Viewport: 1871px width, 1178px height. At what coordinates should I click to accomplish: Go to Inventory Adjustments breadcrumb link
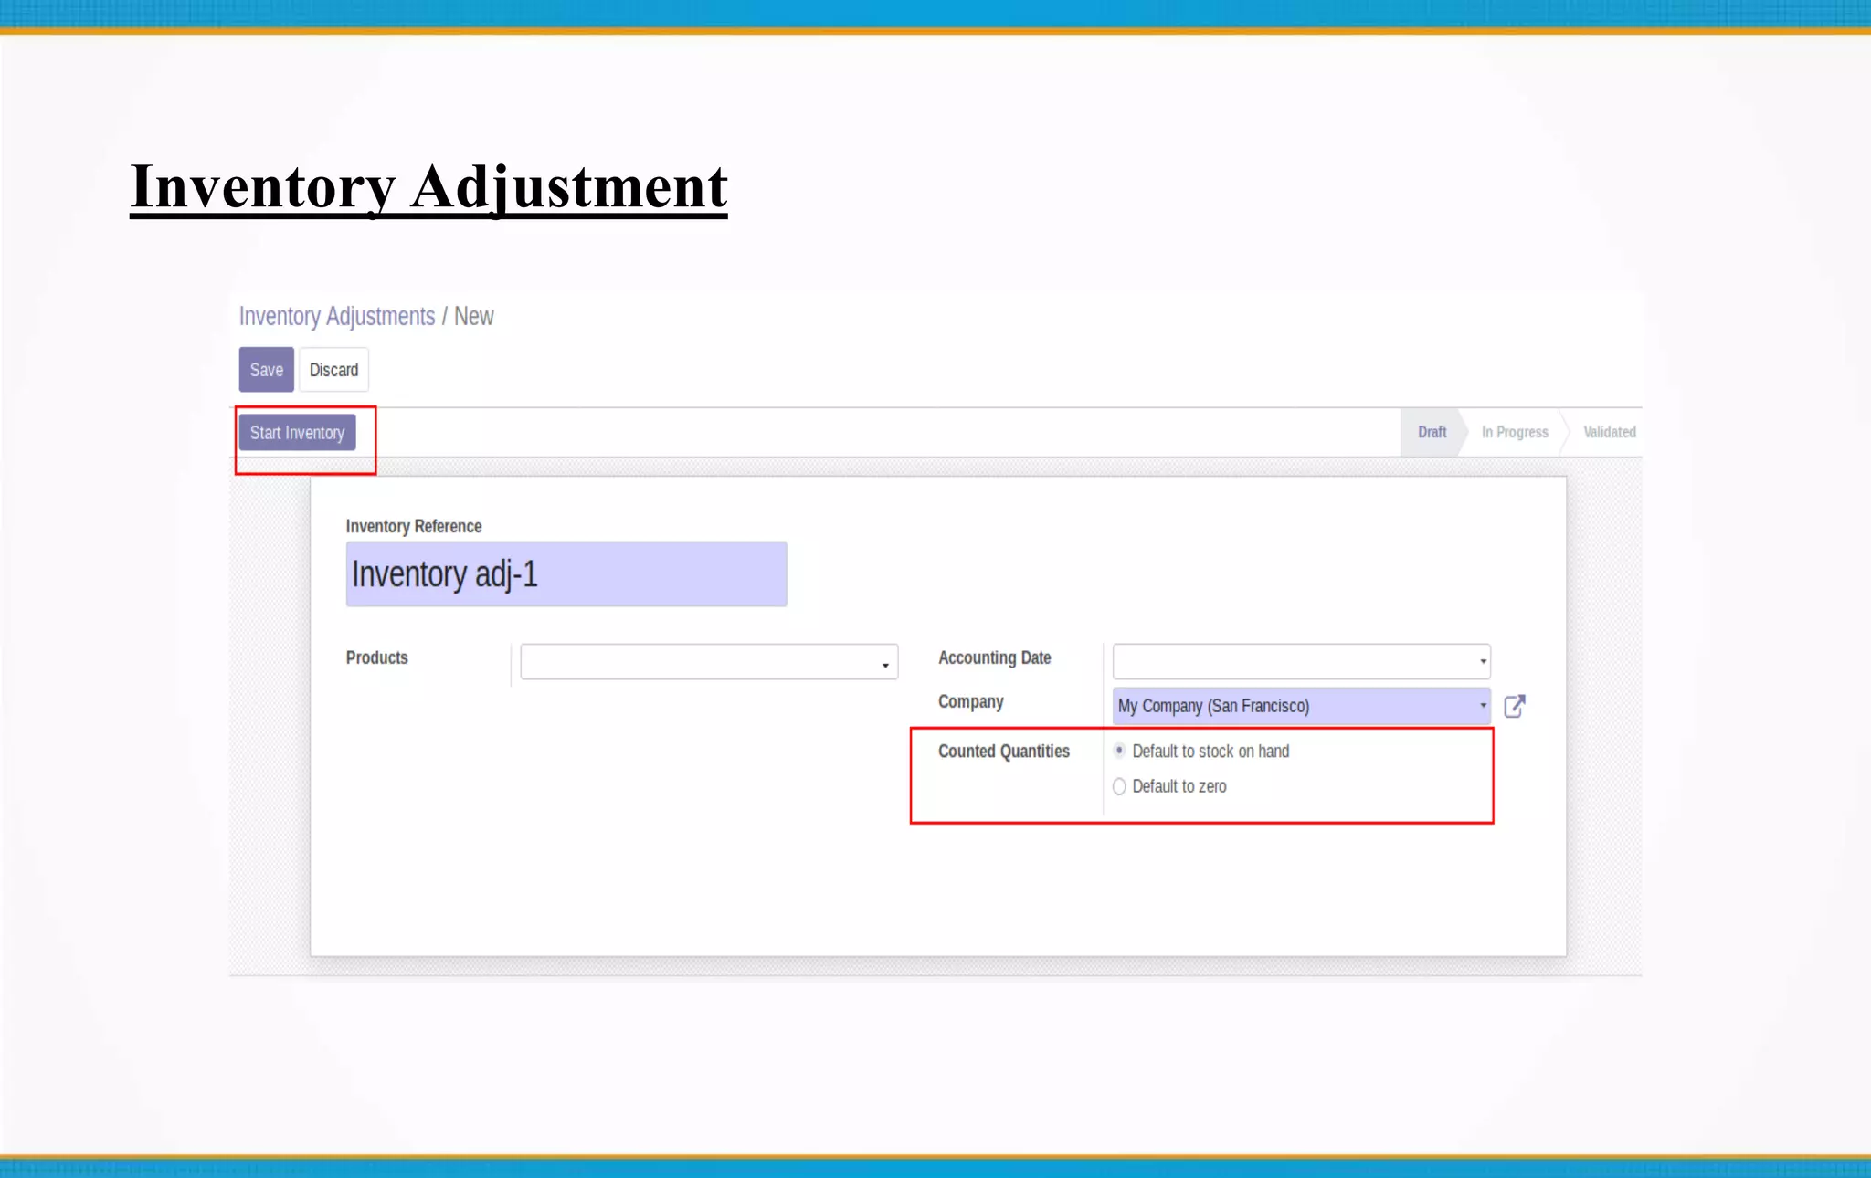coord(337,316)
